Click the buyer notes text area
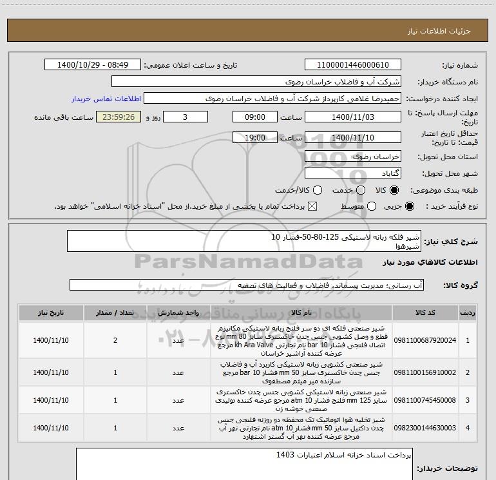The height and width of the screenshot is (480, 496). pos(244,464)
